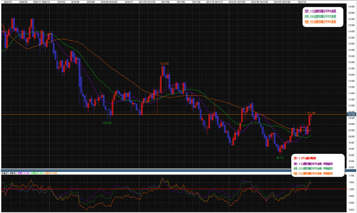This screenshot has height=213, width=357.
Task: Click the orange 52-week moving average legend entry
Action: tap(320, 22)
